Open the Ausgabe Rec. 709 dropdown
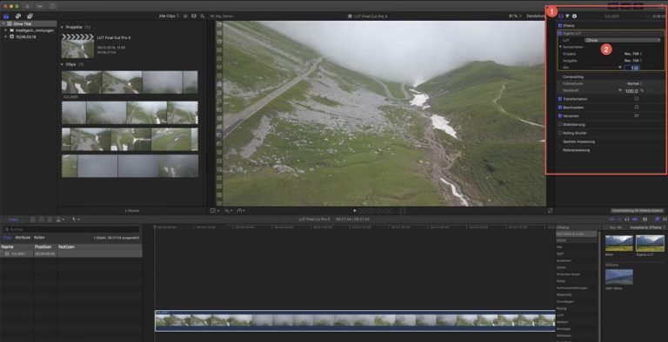668x342 pixels. [633, 61]
